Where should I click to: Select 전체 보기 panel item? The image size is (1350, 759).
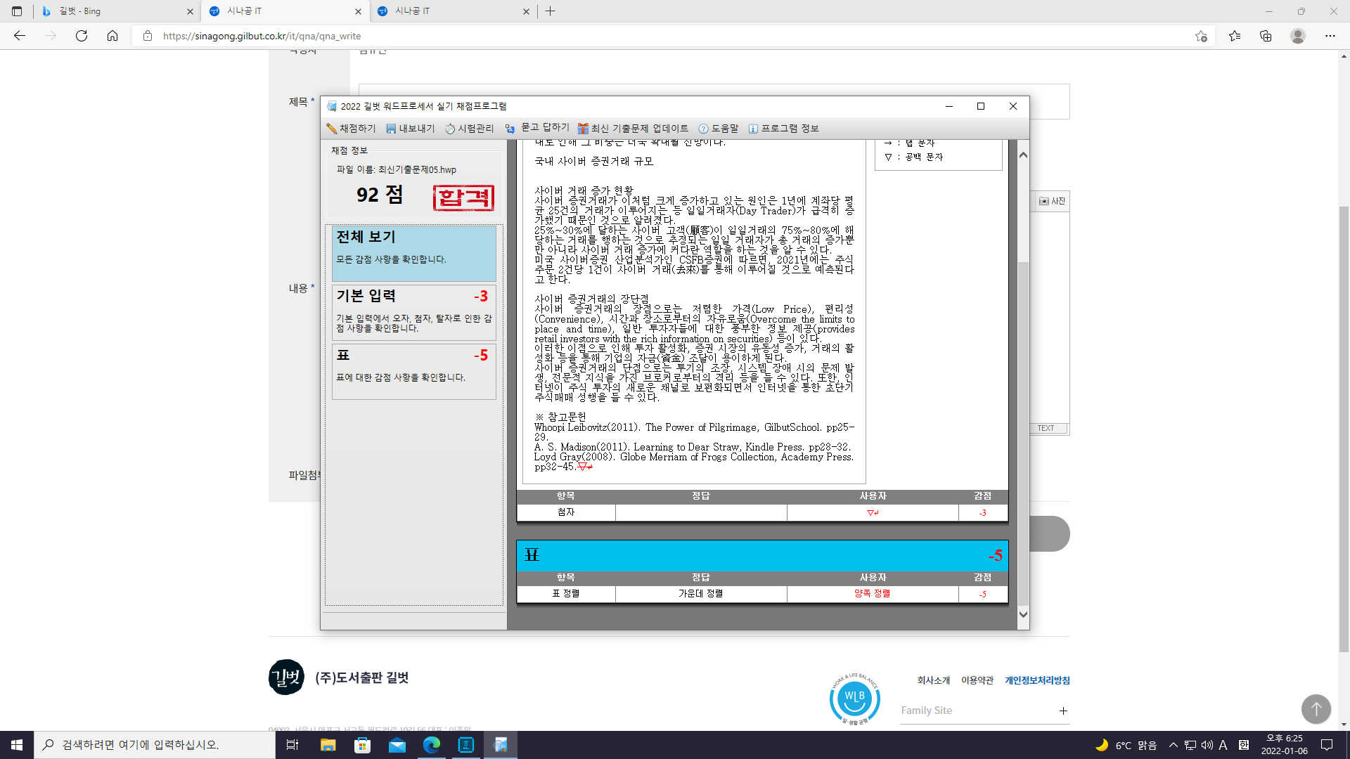point(413,253)
